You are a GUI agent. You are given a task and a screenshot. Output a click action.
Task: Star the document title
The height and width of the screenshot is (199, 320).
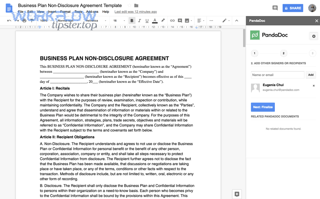point(129,5)
